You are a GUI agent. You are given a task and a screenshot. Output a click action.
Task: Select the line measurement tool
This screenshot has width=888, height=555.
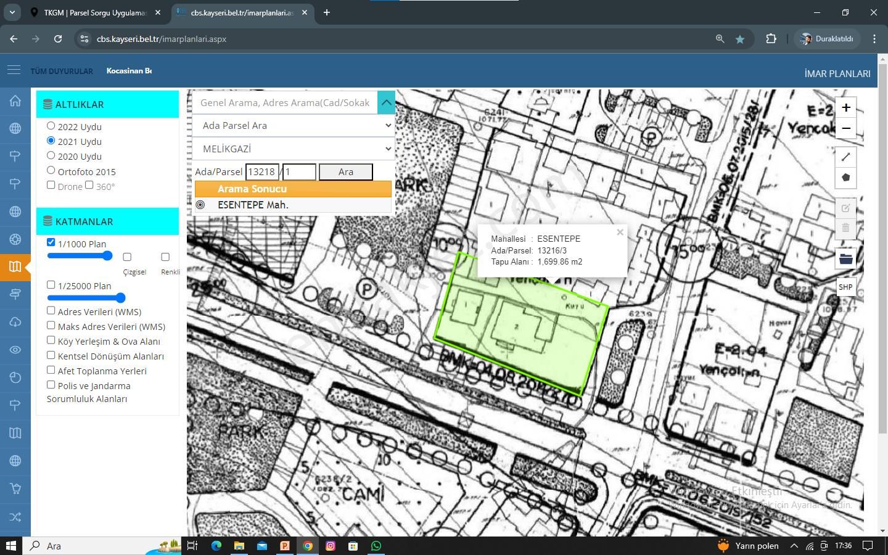(x=846, y=157)
